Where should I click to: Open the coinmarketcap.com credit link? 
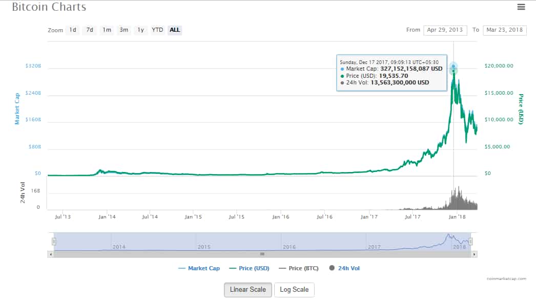pyautogui.click(x=507, y=279)
